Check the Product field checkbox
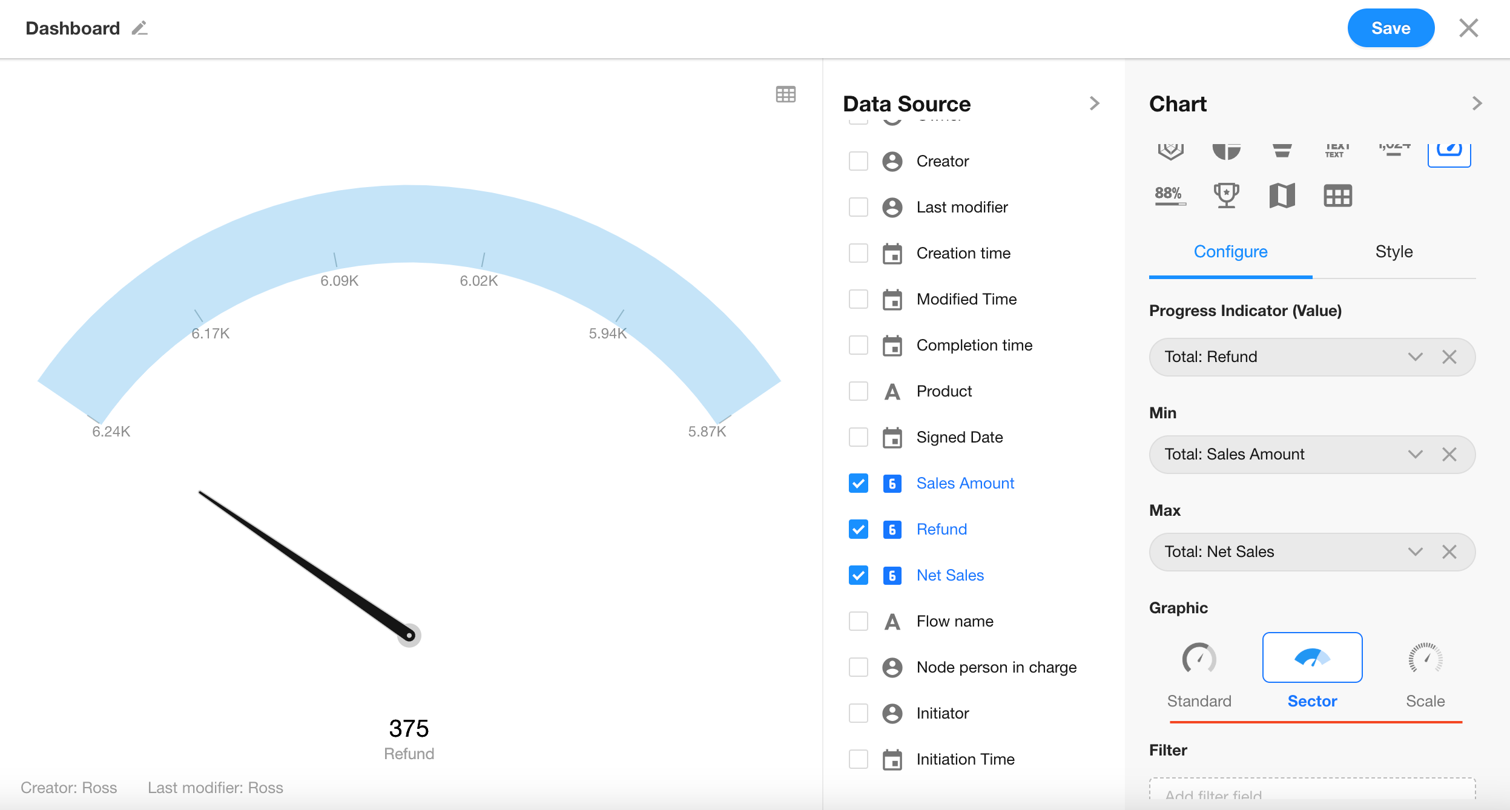The height and width of the screenshot is (810, 1510). pyautogui.click(x=859, y=391)
